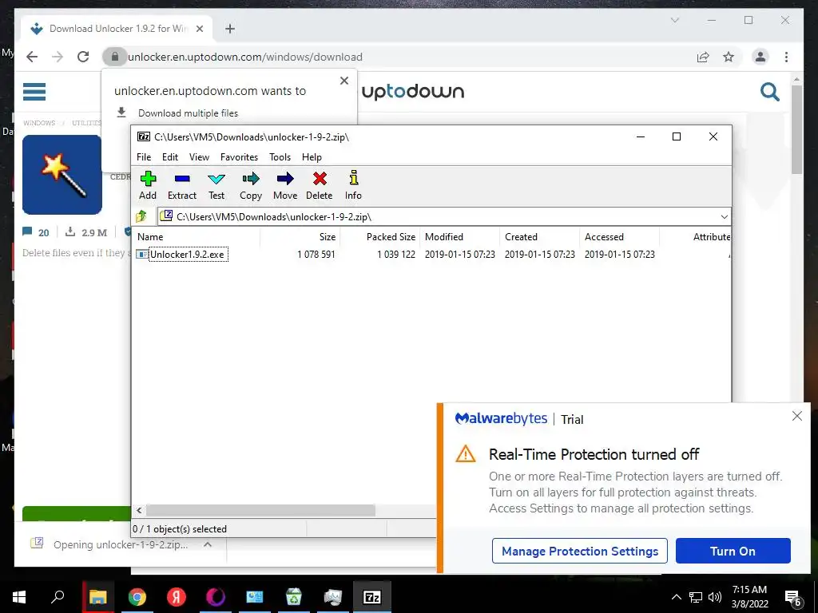Image resolution: width=818 pixels, height=613 pixels.
Task: Open 7-Zip File menu
Action: coord(144,157)
